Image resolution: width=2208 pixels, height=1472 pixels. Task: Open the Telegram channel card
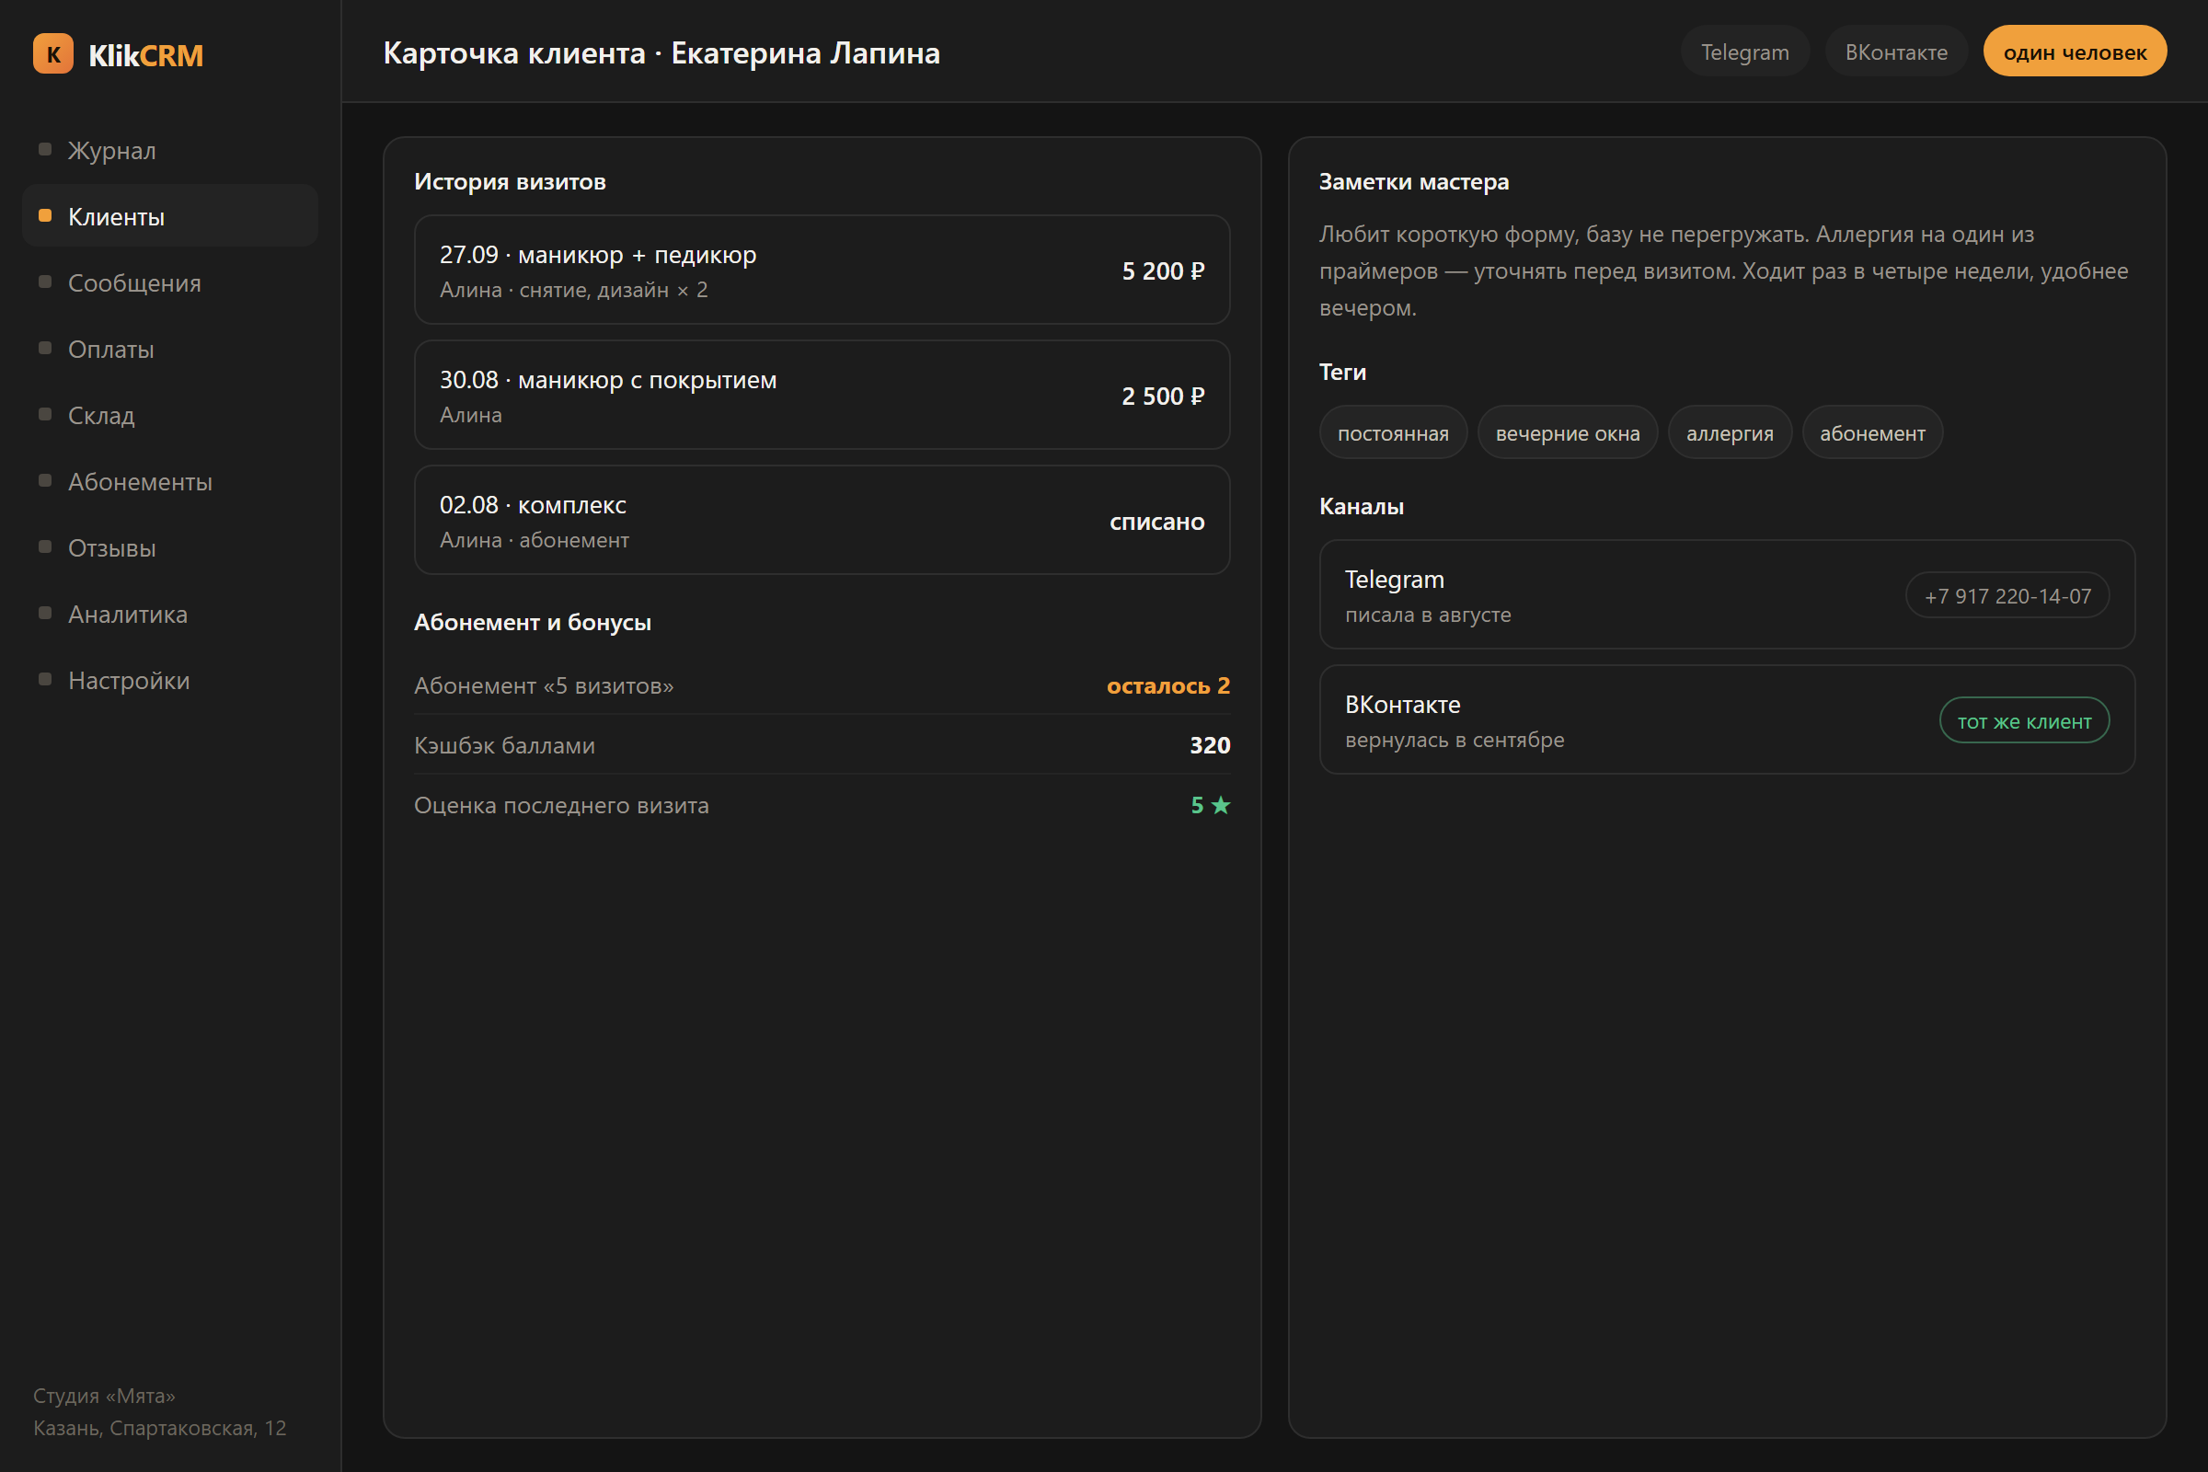click(x=1727, y=594)
